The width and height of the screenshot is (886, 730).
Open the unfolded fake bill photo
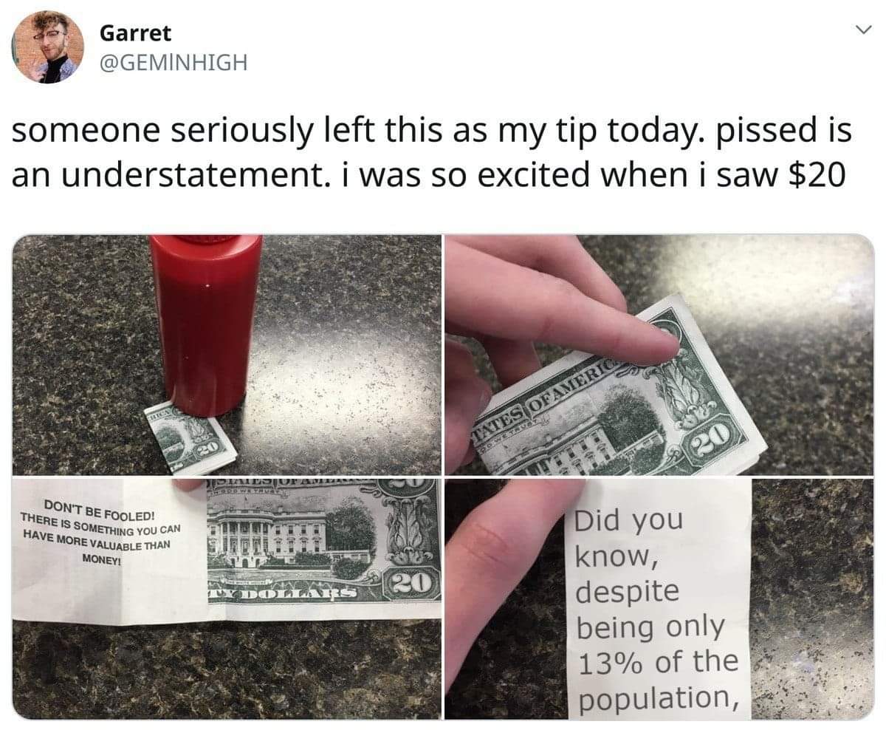tap(227, 598)
